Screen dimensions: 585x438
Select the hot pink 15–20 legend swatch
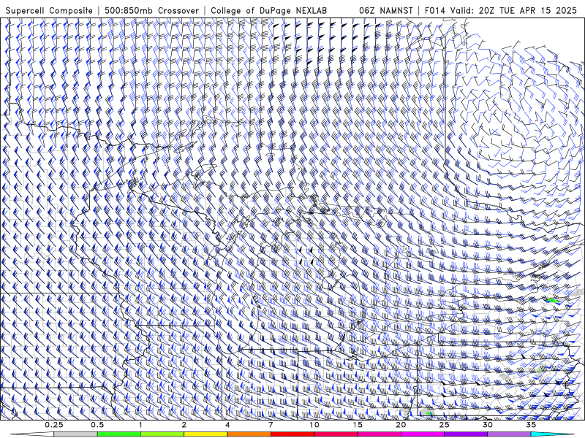[379, 434]
